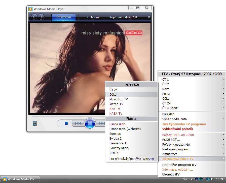Expand hidden tray icons with the arrow

[x=192, y=179]
